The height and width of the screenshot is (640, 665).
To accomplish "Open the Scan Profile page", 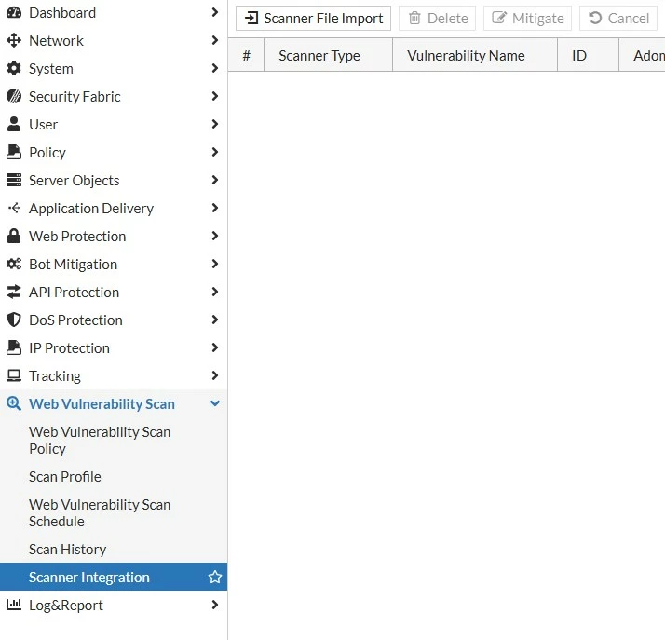I will (x=65, y=476).
